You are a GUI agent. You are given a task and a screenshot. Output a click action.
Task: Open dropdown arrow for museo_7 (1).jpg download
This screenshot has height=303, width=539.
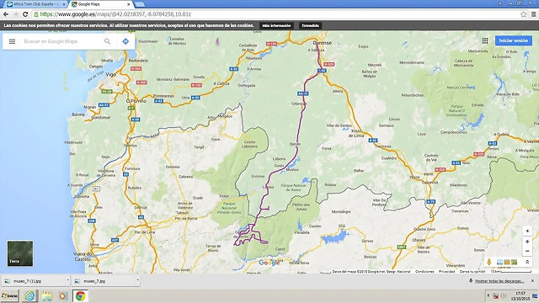pos(67,280)
